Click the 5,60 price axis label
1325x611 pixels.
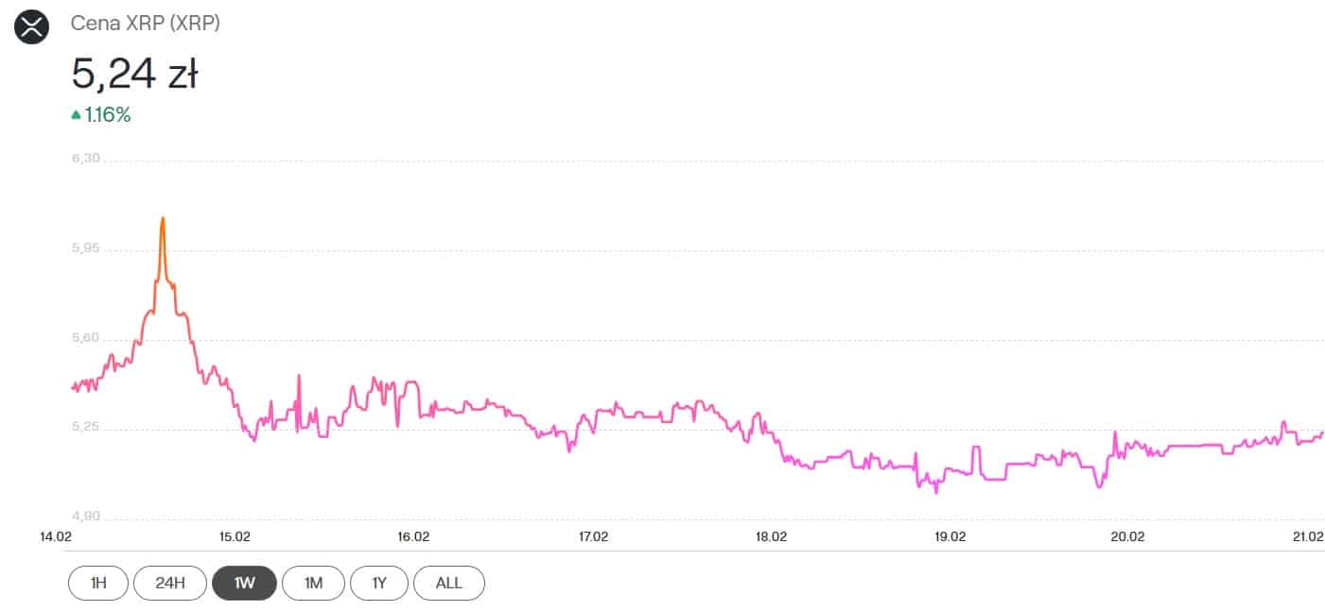pos(86,338)
